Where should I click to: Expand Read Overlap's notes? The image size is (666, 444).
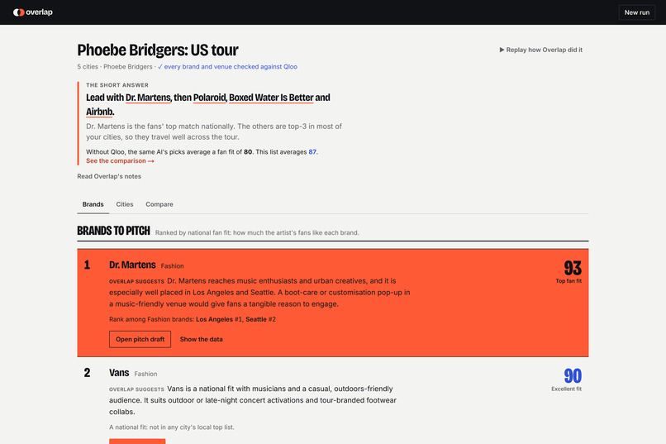[109, 176]
